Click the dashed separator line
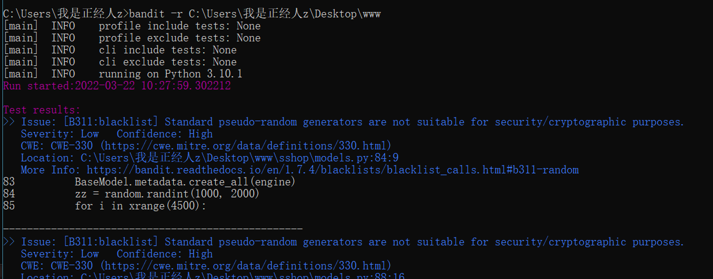Image resolution: width=713 pixels, height=279 pixels. point(153,229)
